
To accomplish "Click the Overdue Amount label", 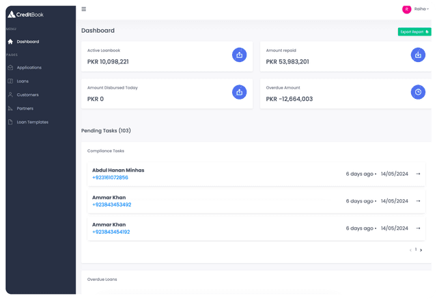I will (283, 88).
